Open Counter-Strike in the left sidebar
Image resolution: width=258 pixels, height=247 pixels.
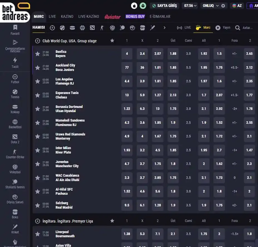coord(15,154)
